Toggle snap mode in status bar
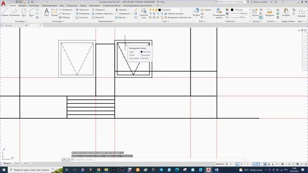The width and height of the screenshot is (308, 173). 231,164
